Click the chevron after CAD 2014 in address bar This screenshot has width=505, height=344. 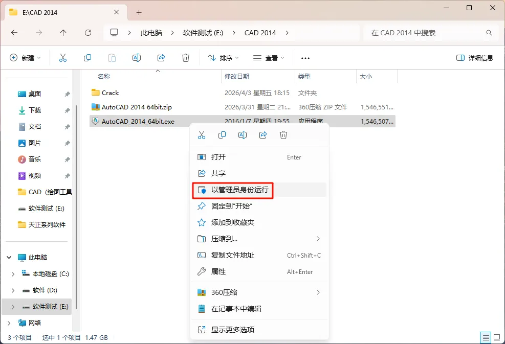click(x=287, y=33)
